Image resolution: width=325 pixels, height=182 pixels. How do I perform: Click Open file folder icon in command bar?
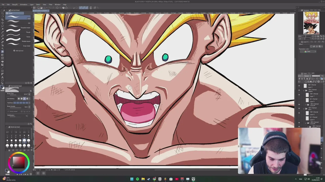pos(41,8)
